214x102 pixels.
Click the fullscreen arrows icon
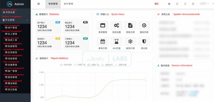pyautogui.click(x=193, y=4)
